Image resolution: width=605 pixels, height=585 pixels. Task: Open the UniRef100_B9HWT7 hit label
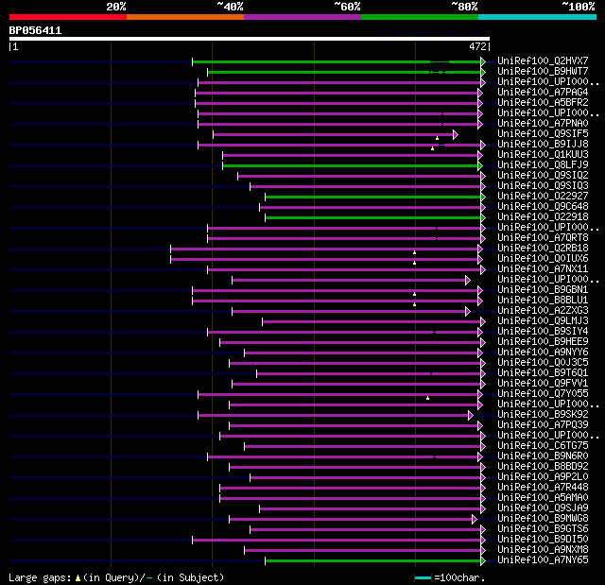(x=543, y=71)
